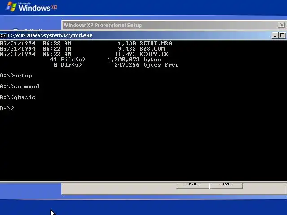Click the SETUP.MSG file name
Viewport: 287px width, 215px height.
coord(156,43)
